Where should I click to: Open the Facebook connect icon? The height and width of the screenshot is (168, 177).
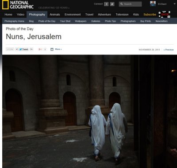[x=106, y=4]
